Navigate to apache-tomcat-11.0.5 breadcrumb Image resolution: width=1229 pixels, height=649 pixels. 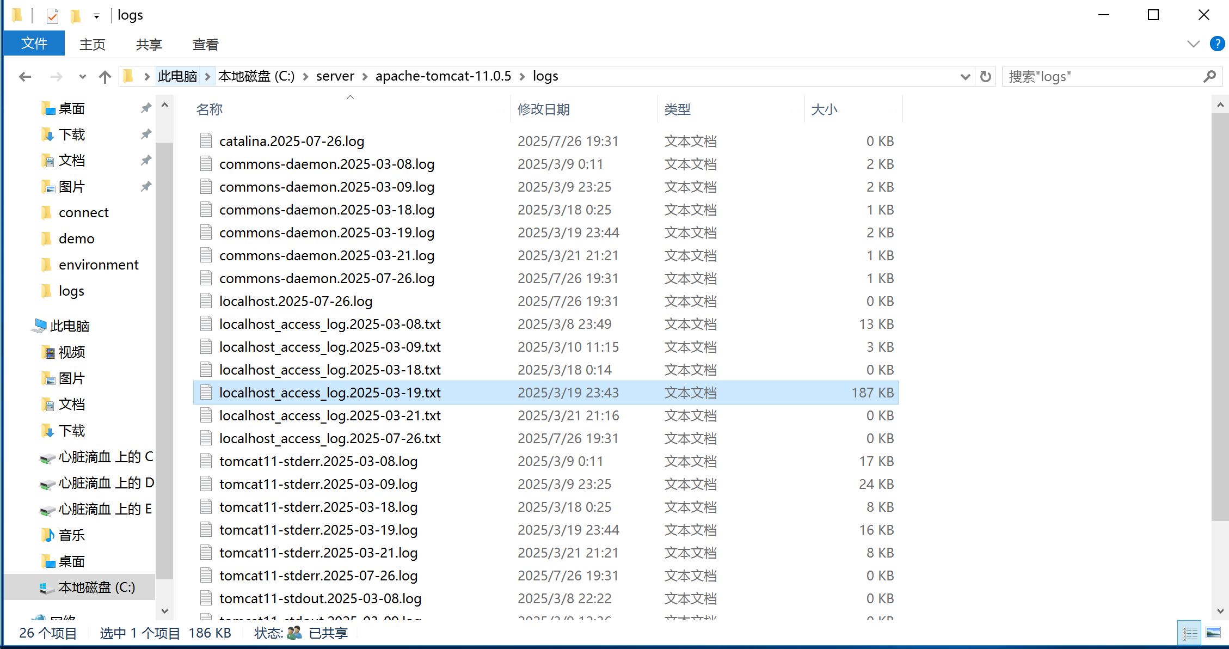coord(443,76)
